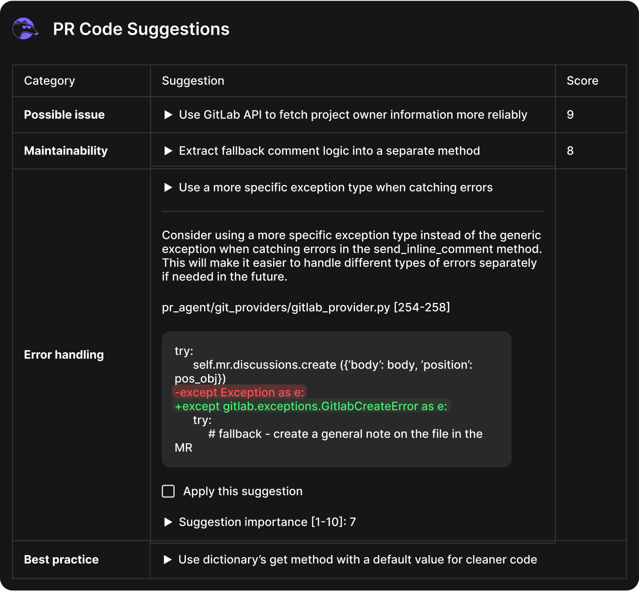Check the 'Apply this suggestion' checkbox
Viewport: 639px width, 600px height.
[x=168, y=491]
